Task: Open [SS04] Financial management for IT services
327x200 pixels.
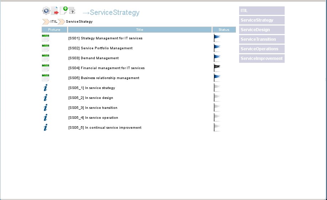Action: tap(106, 68)
